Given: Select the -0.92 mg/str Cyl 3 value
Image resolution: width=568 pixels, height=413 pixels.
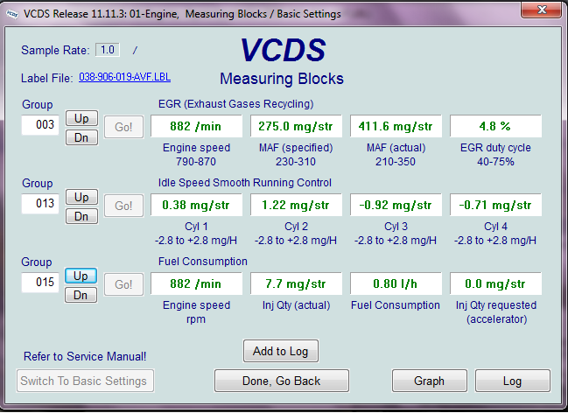Looking at the screenshot, I should point(396,205).
